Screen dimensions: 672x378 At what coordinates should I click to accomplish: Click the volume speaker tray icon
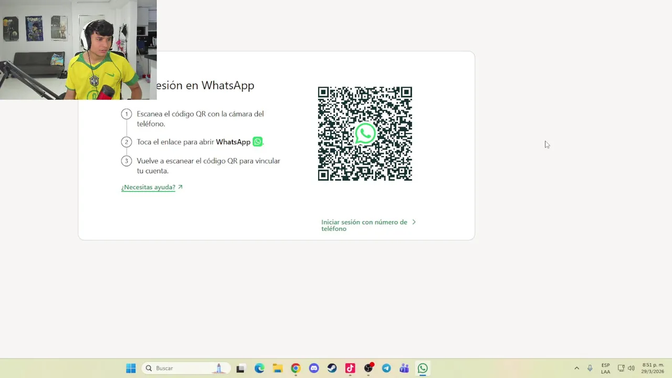coord(631,368)
